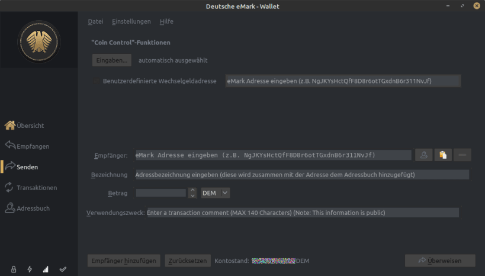
Task: Open the Übersicht overview page
Action: pos(24,126)
